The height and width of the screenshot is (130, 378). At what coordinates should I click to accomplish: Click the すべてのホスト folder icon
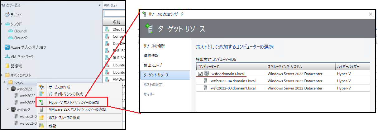click(x=7, y=75)
